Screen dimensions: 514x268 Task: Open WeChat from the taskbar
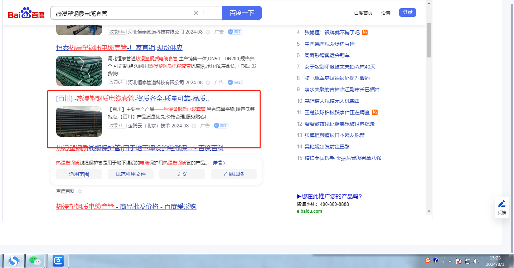pyautogui.click(x=35, y=261)
